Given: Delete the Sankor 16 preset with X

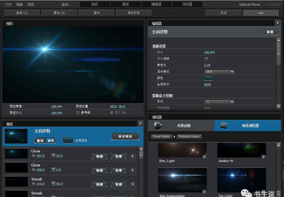Looking at the screenshot, I should point(264,157).
